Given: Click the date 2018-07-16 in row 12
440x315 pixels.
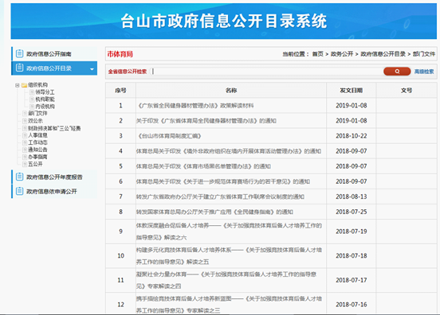Looking at the screenshot, I should [x=352, y=305].
